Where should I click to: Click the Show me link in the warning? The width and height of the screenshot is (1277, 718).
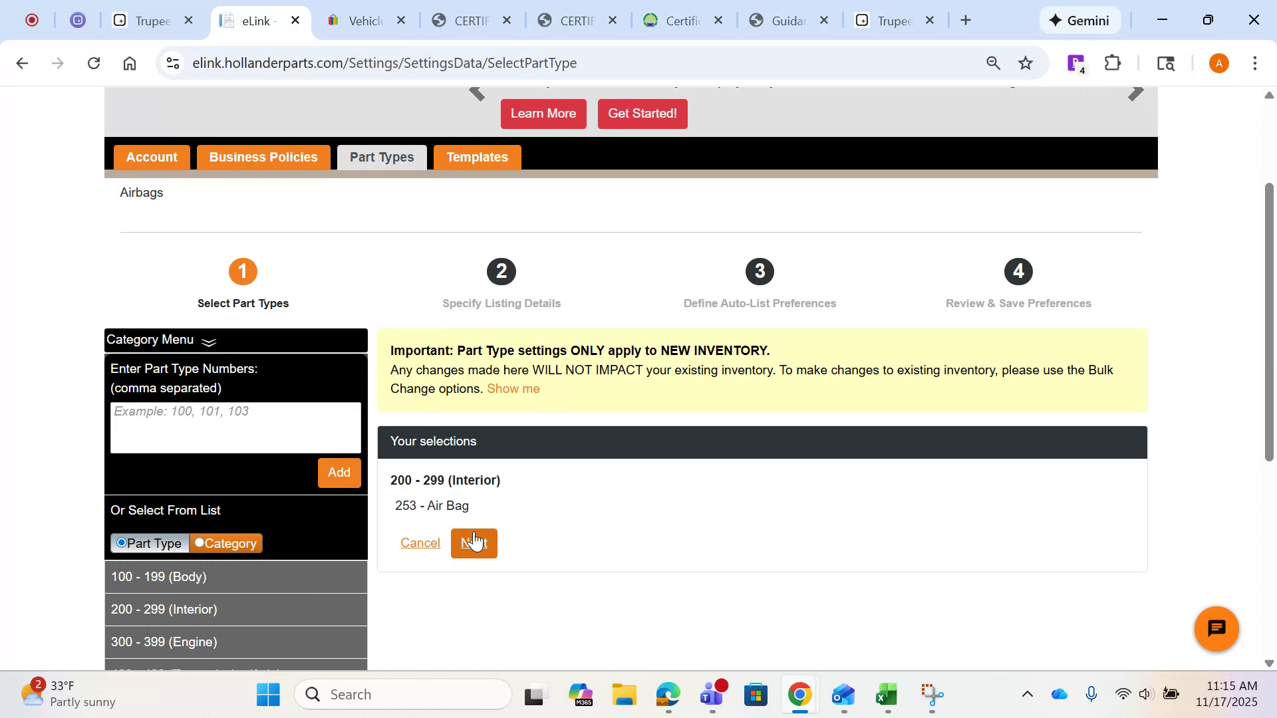coord(513,388)
